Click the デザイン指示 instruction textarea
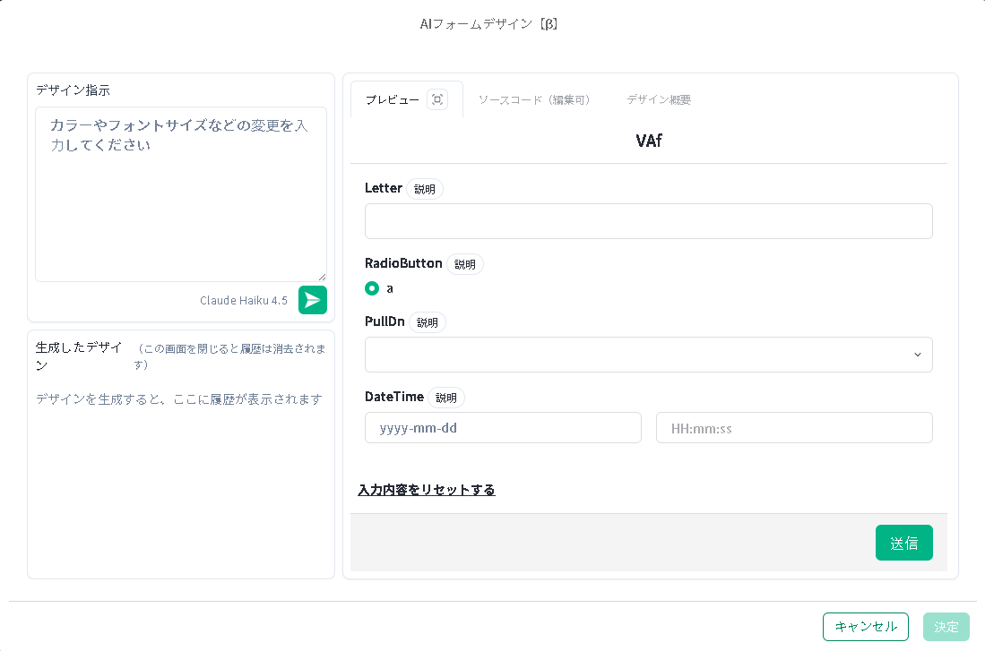 [x=181, y=194]
